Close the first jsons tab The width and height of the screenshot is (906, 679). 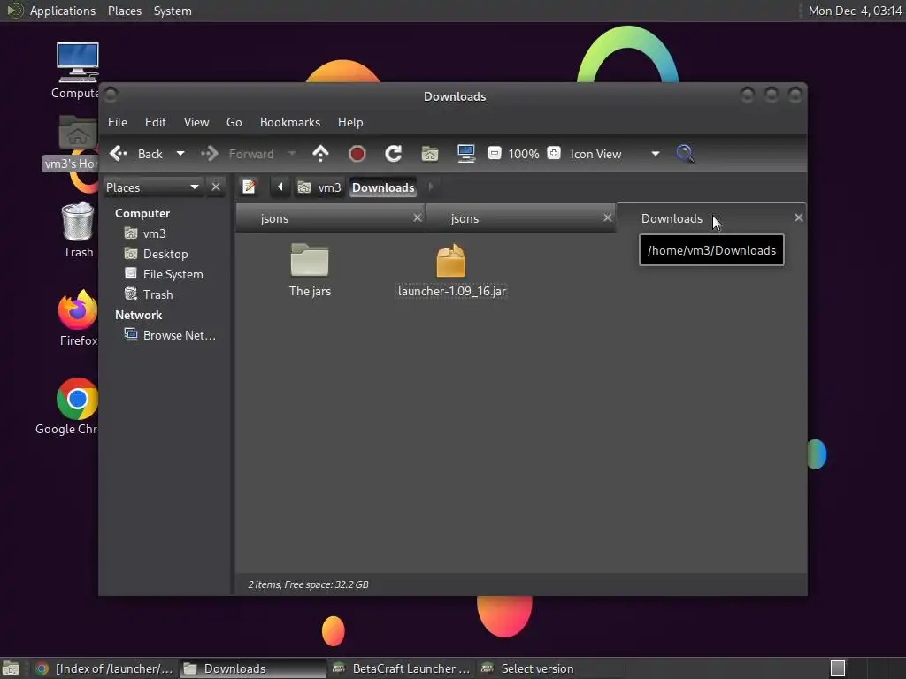[418, 217]
